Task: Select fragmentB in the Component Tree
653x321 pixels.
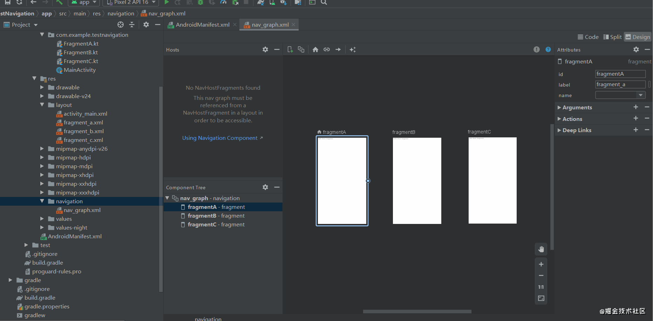Action: pos(223,216)
